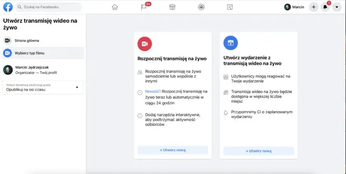Click the plus Create button
346x174 pixels.
pyautogui.click(x=314, y=7)
